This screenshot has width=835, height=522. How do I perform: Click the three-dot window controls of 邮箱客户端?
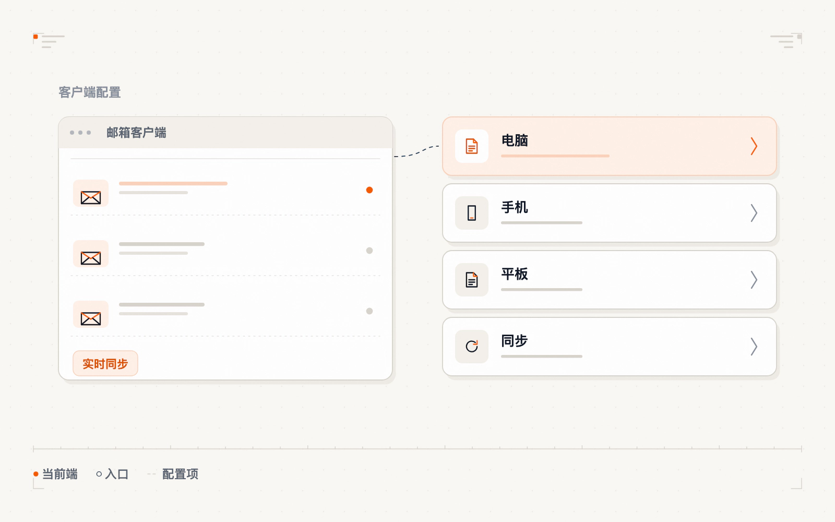(80, 133)
